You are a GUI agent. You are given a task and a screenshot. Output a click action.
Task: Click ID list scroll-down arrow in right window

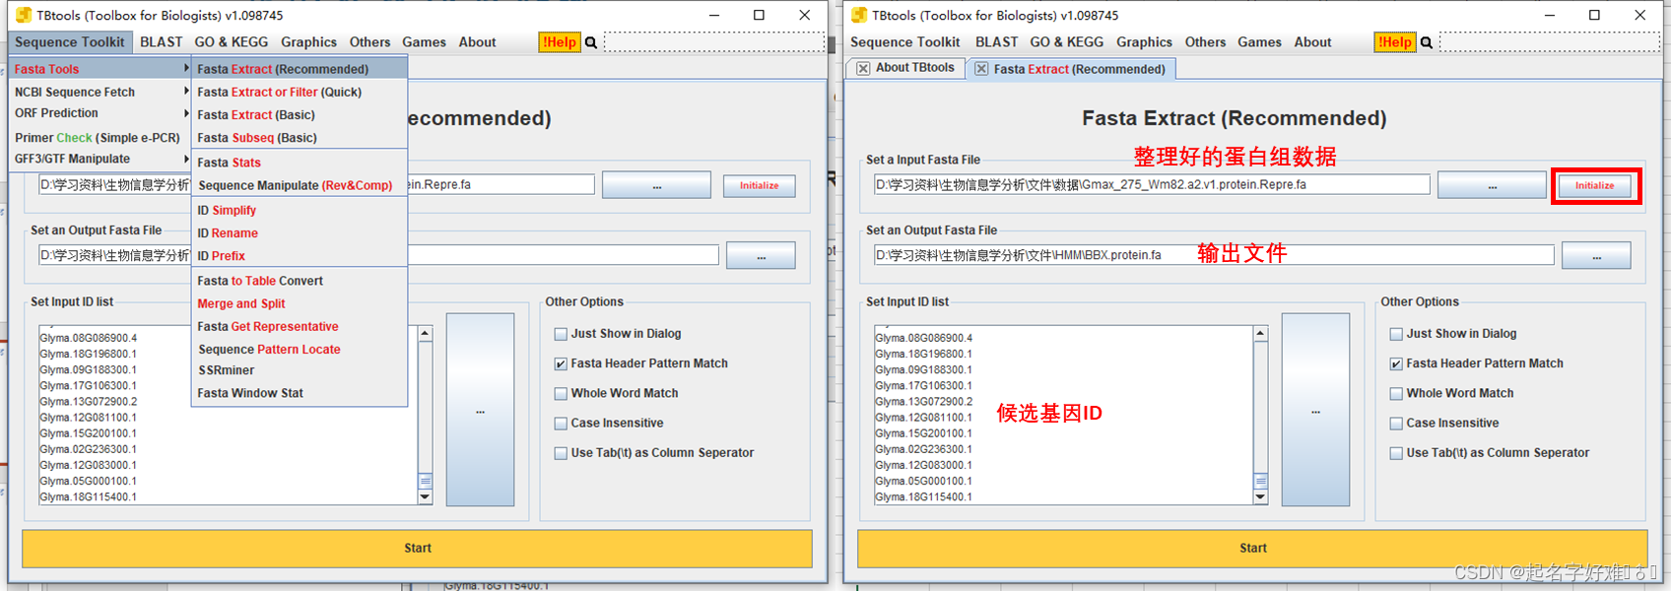pos(1261,497)
